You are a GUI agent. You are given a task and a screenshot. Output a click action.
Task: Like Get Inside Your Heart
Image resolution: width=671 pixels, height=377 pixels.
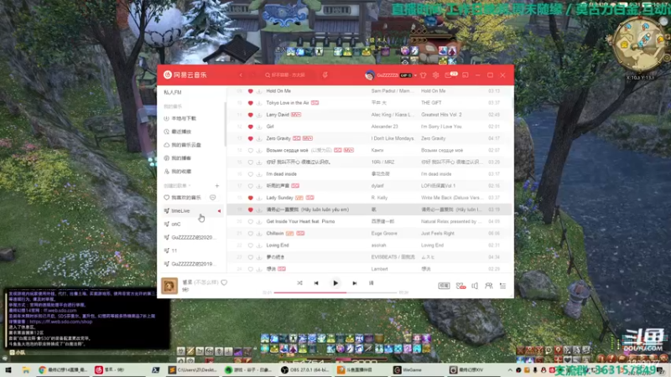250,221
